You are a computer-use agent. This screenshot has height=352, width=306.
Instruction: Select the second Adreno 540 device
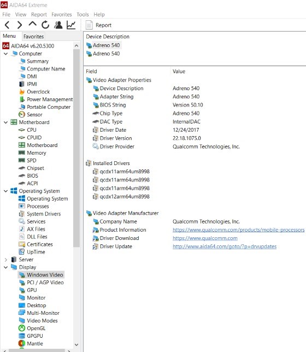(x=103, y=54)
